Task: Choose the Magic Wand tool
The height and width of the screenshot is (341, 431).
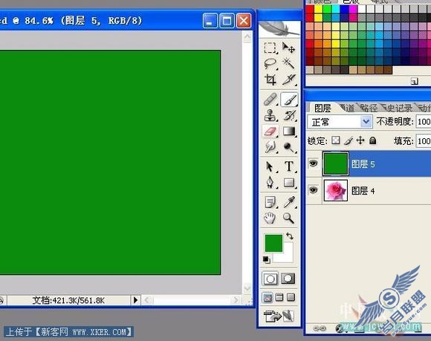Action: pyautogui.click(x=288, y=64)
